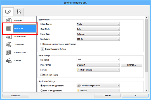
Task: Enable Compress scanned images upon transfer
Action: tap(42, 44)
